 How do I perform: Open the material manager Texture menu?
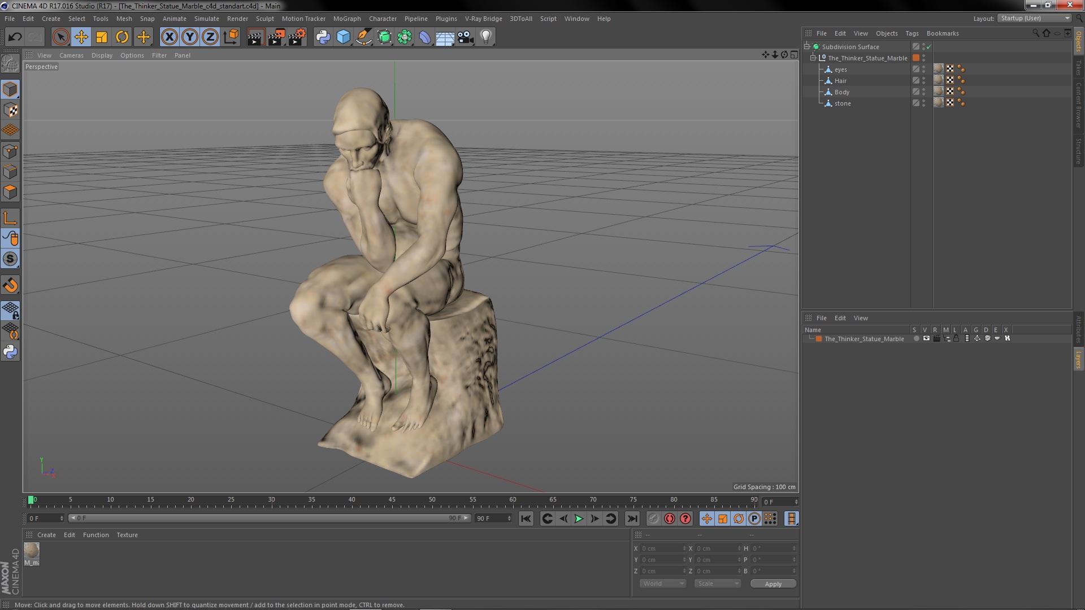coord(127,535)
